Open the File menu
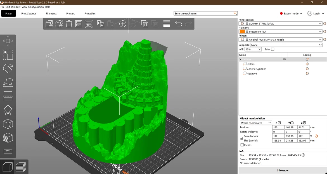 coord(3,7)
